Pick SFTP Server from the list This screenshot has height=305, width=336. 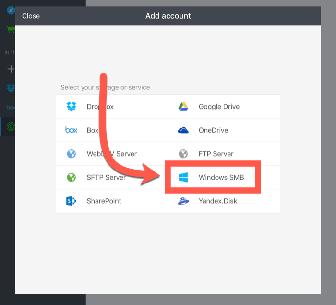pyautogui.click(x=112, y=177)
